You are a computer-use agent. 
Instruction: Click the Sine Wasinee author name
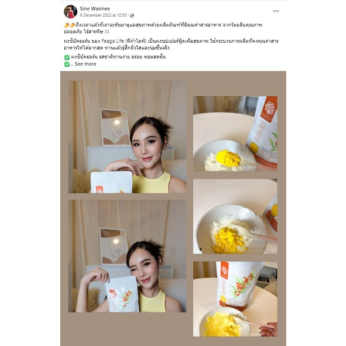point(95,9)
